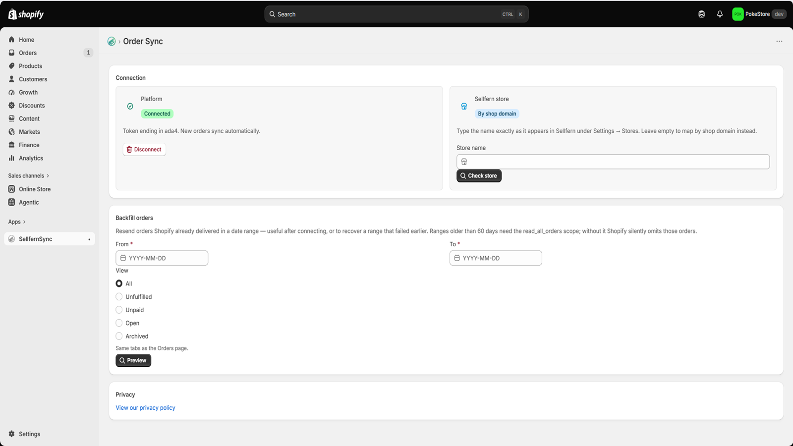
Task: Click the Check store button
Action: [479, 176]
